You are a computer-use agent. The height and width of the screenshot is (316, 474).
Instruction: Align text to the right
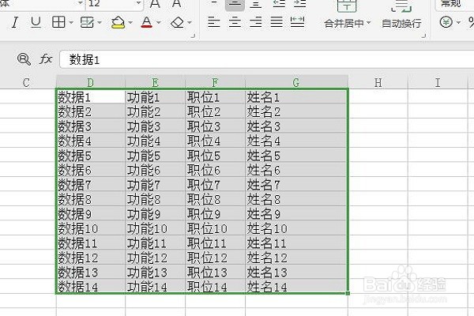(256, 22)
